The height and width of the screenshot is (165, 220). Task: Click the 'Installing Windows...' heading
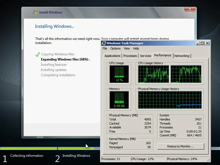pos(54,26)
